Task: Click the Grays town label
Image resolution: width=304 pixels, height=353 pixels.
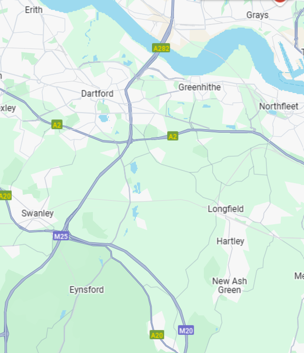Action: [x=258, y=15]
